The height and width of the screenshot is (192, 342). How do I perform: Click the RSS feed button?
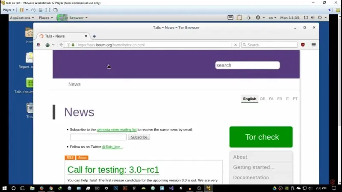pyautogui.click(x=70, y=157)
